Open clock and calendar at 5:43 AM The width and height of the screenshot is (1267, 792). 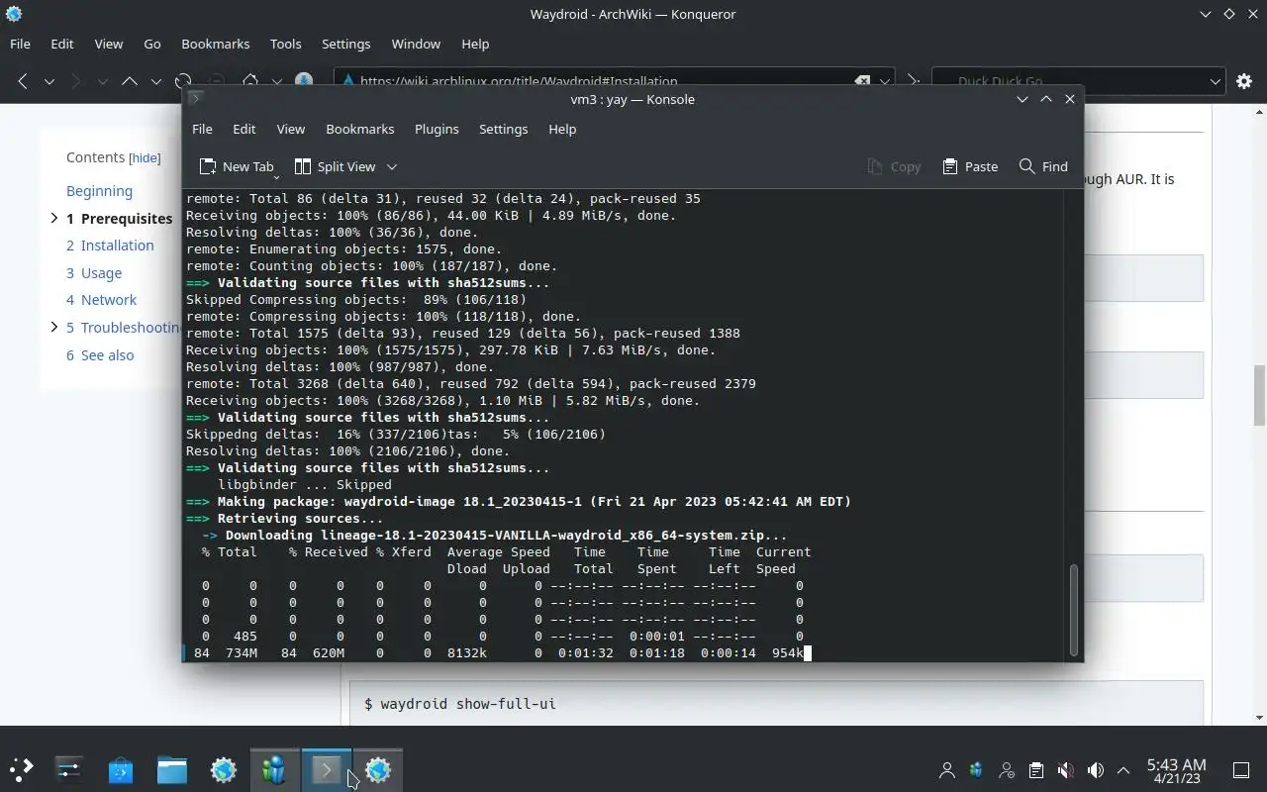pyautogui.click(x=1176, y=770)
